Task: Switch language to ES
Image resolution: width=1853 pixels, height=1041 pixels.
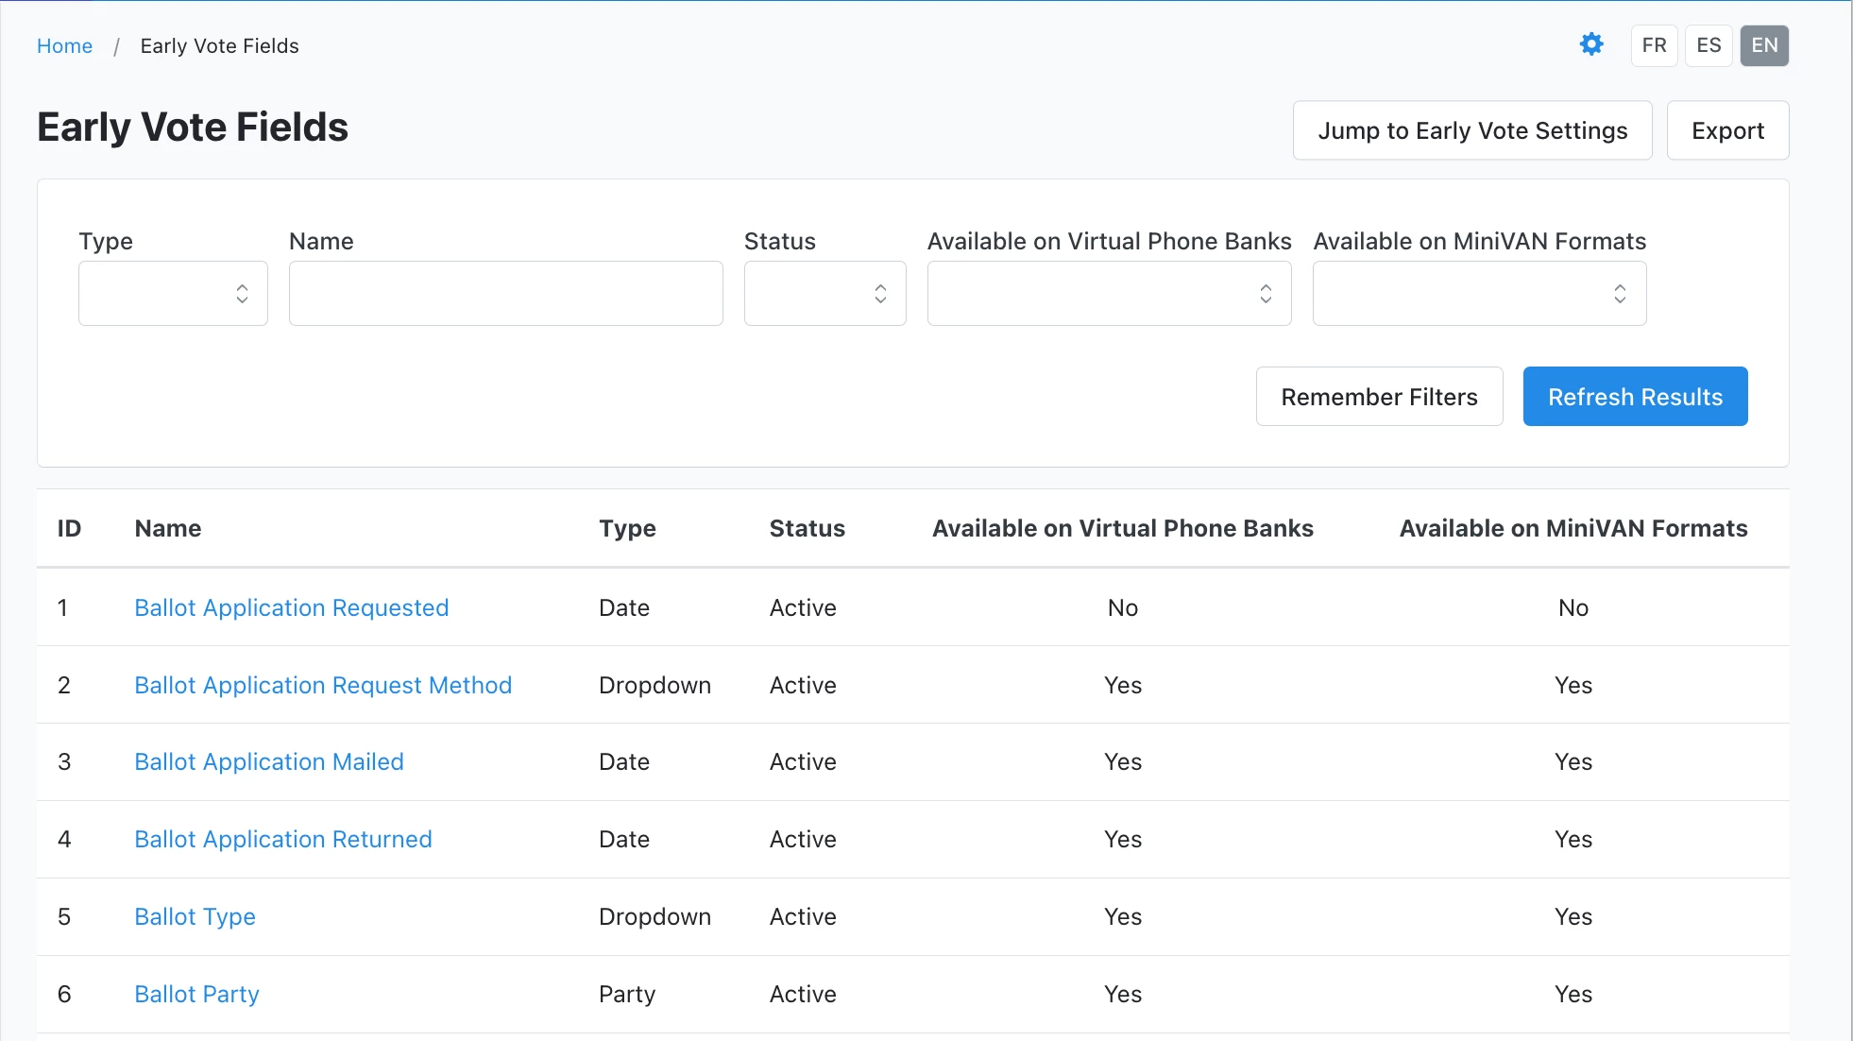Action: click(1708, 45)
